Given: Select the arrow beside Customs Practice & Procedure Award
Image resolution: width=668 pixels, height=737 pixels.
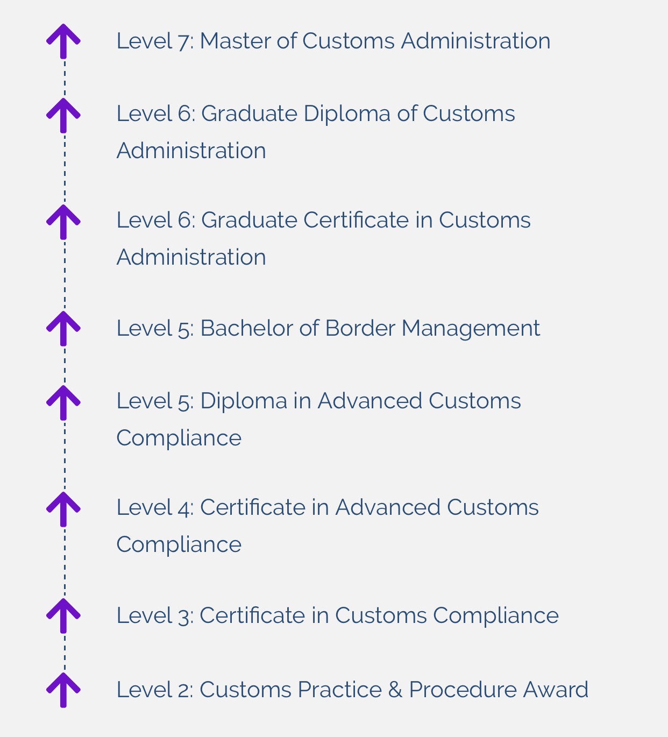Looking at the screenshot, I should (x=63, y=690).
